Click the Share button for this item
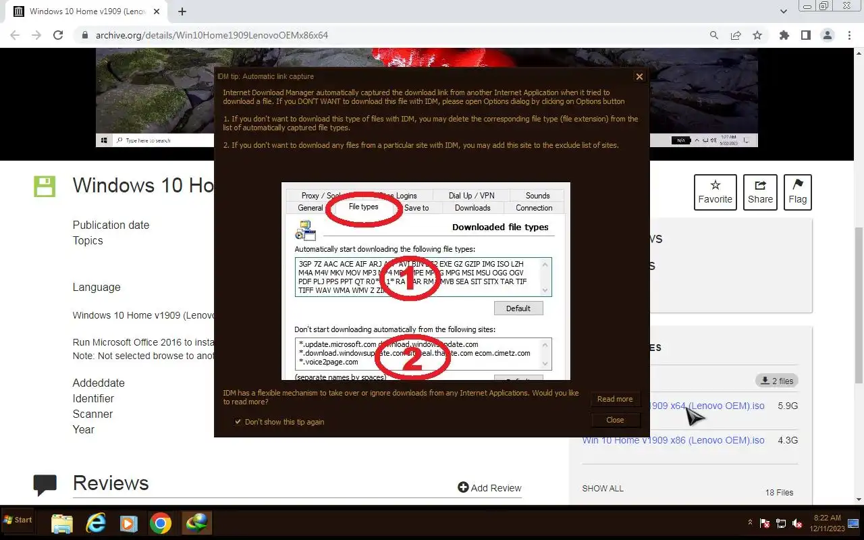The image size is (864, 540). click(x=760, y=192)
